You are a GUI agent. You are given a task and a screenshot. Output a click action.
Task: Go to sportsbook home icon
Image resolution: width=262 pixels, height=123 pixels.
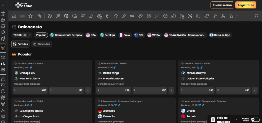[14, 16]
